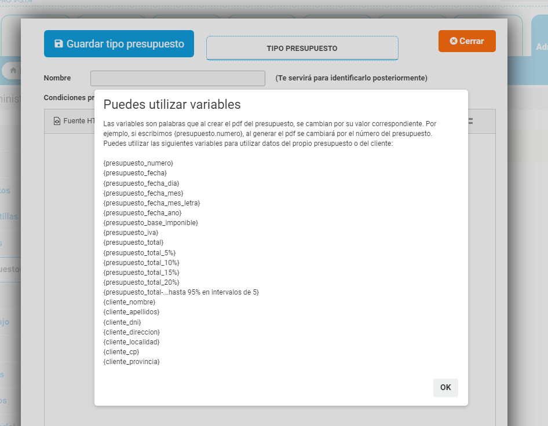Confirm the variables dialog with OK

445,387
